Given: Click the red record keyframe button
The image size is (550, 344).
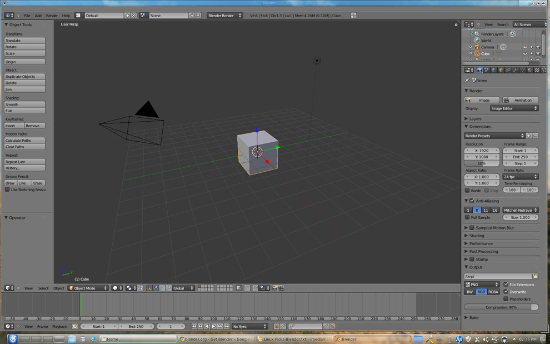Looking at the screenshot, I should click(x=277, y=326).
